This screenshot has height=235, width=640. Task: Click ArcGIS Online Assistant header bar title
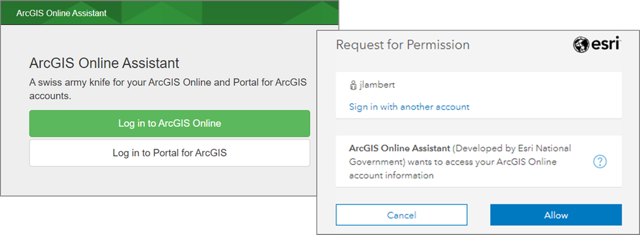(x=62, y=13)
